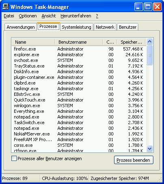Click the vertical scrollbar thumb

[x=149, y=55]
